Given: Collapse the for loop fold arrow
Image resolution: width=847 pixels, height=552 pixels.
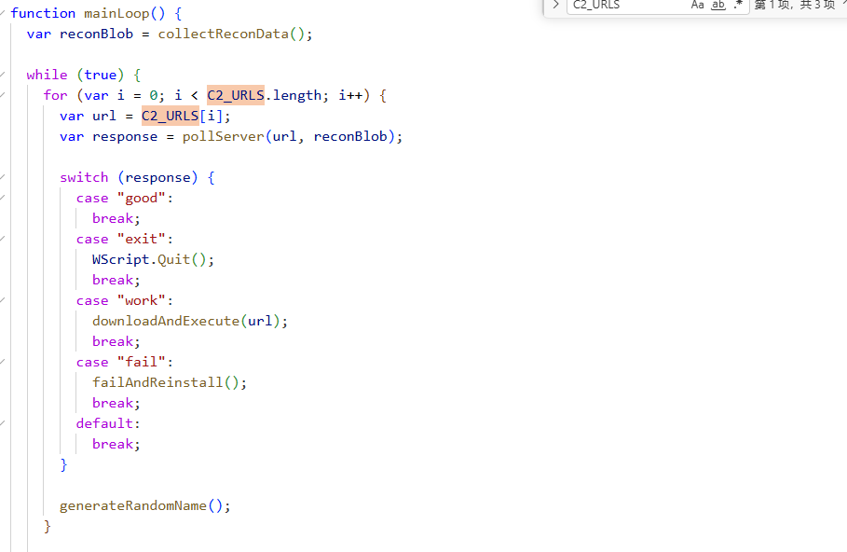Looking at the screenshot, I should tap(3, 95).
